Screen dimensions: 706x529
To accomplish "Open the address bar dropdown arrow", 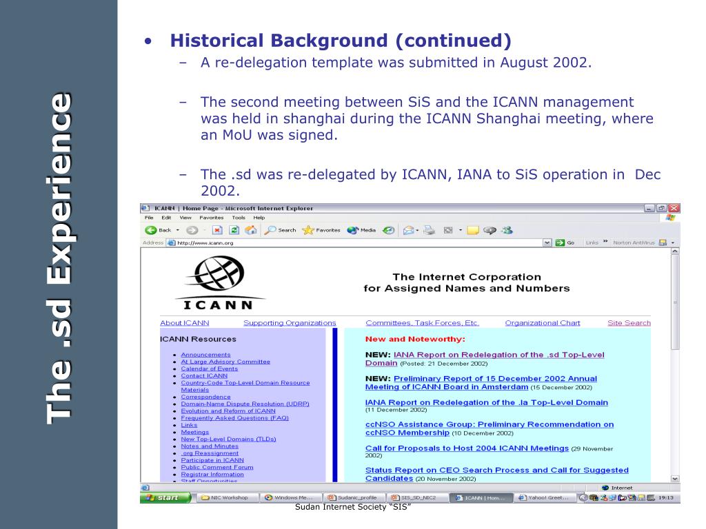I will (547, 243).
